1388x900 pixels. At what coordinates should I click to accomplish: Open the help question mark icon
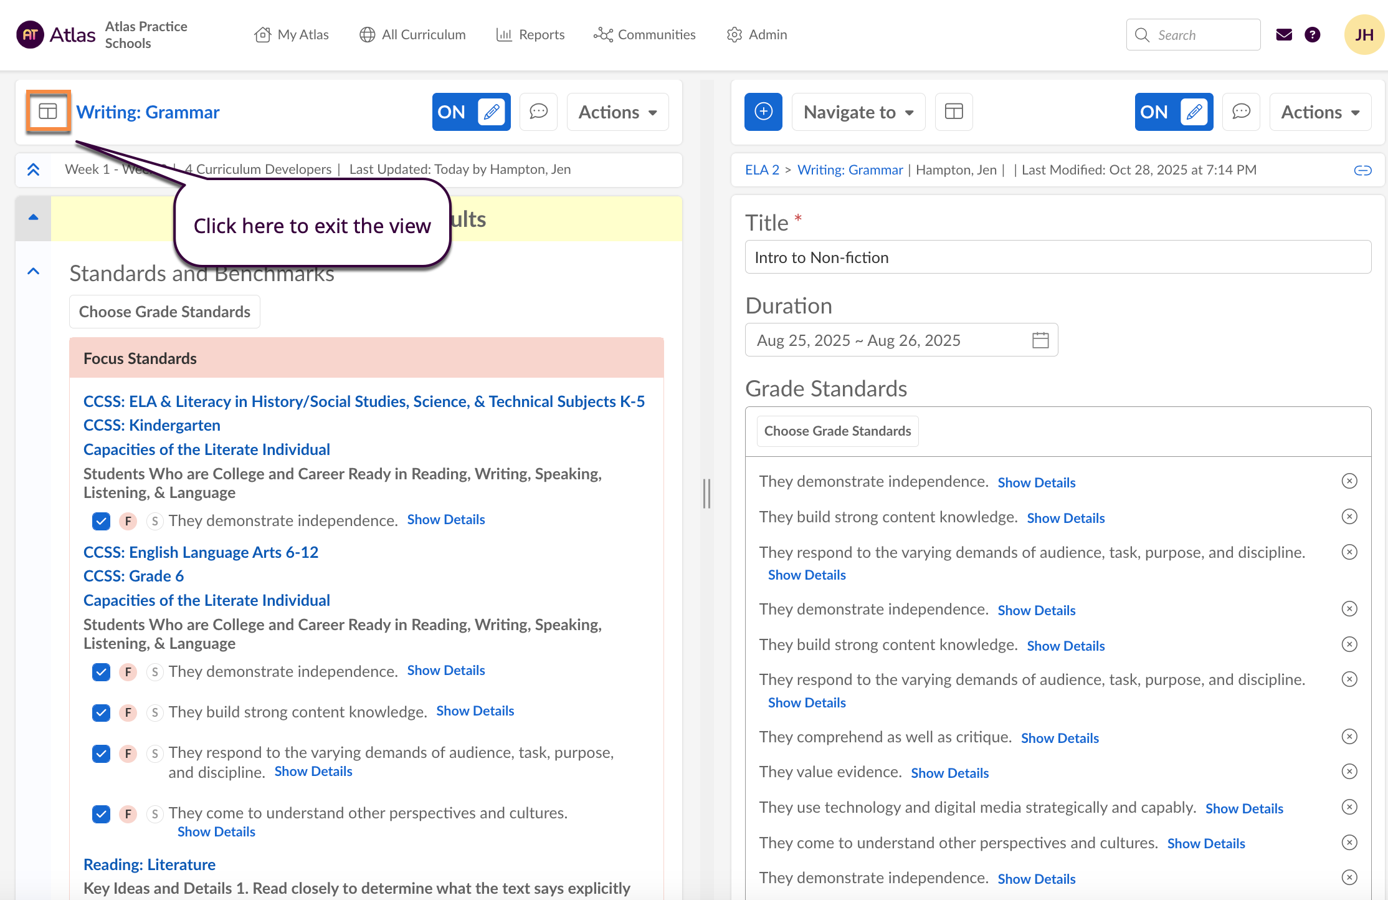(1312, 35)
